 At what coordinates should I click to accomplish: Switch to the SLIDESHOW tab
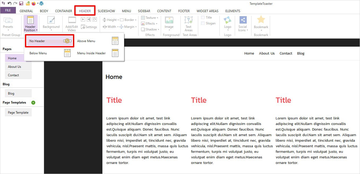106,11
